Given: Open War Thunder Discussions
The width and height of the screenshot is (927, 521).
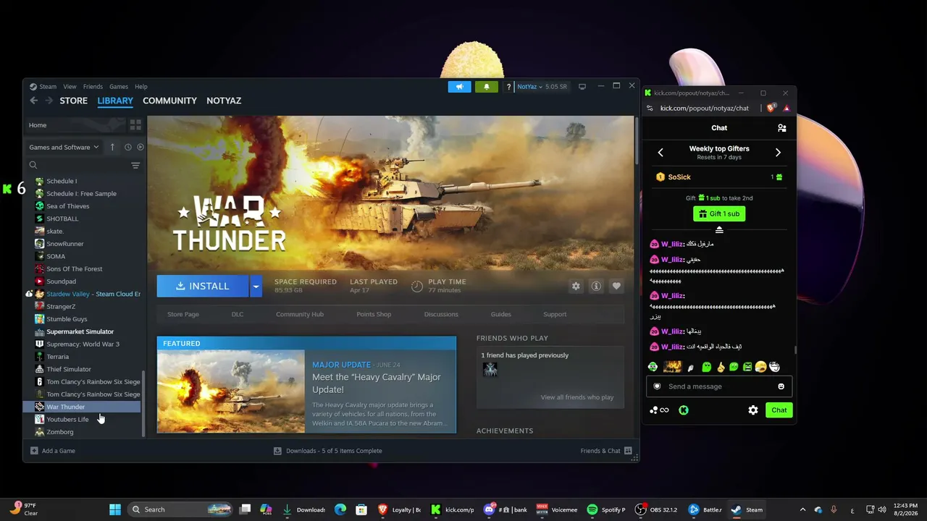Looking at the screenshot, I should [x=441, y=314].
